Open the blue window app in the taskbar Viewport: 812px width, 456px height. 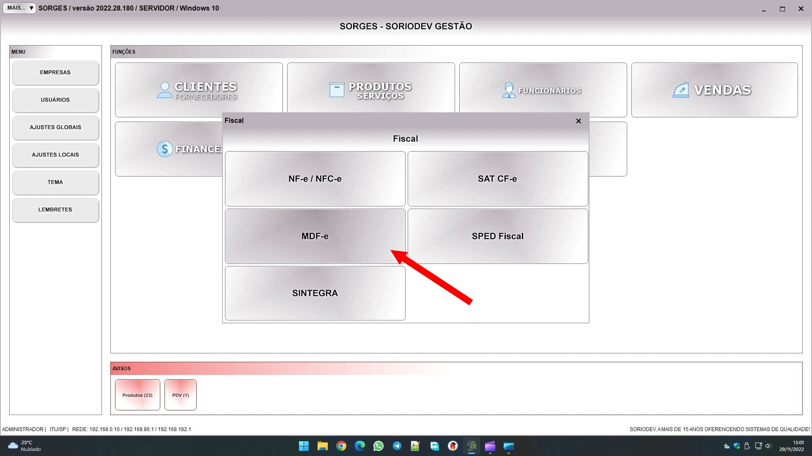509,446
